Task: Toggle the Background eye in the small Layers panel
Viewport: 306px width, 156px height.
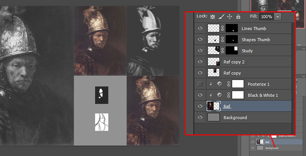Action: point(253,148)
